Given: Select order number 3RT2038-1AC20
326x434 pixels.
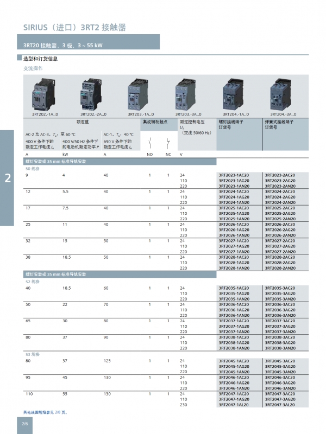Looking at the screenshot, I should point(234,337).
